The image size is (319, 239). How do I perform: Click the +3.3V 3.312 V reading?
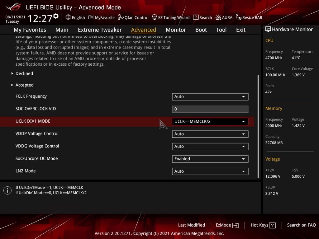coord(272,194)
